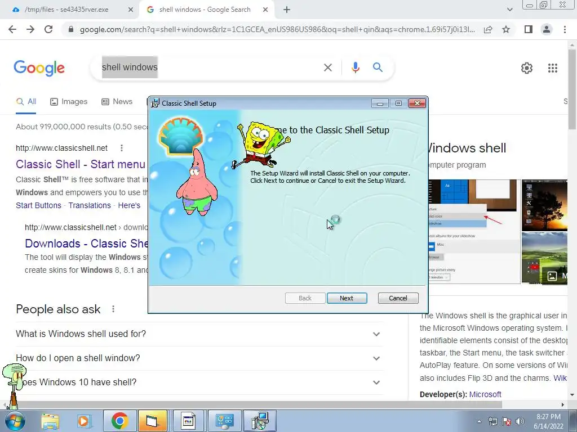Click the blue search magnifier icon
Viewport: 577px width, 432px height.
coord(378,67)
